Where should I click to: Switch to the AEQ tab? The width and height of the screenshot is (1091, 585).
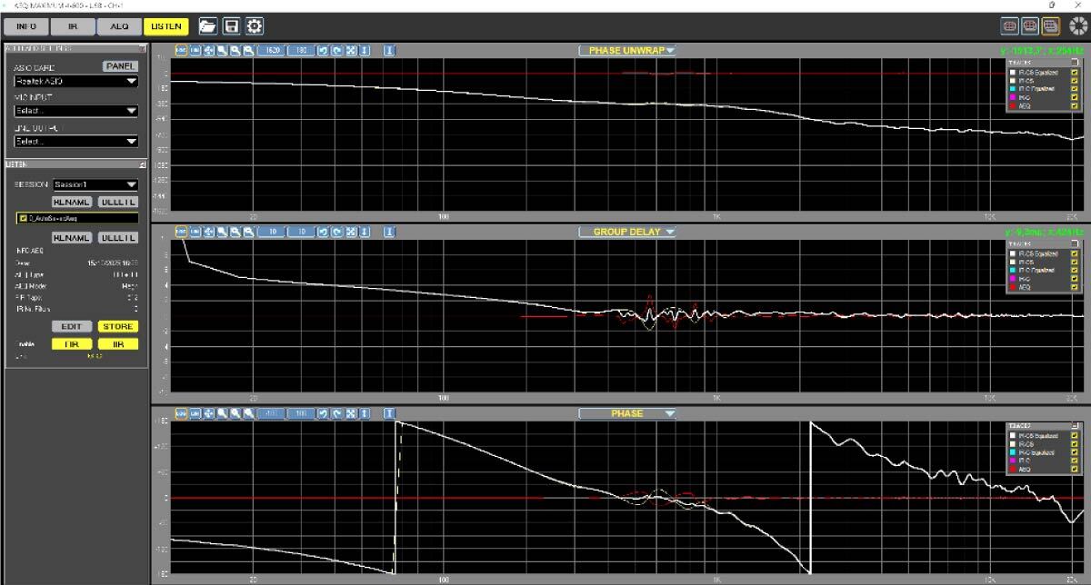[x=119, y=26]
